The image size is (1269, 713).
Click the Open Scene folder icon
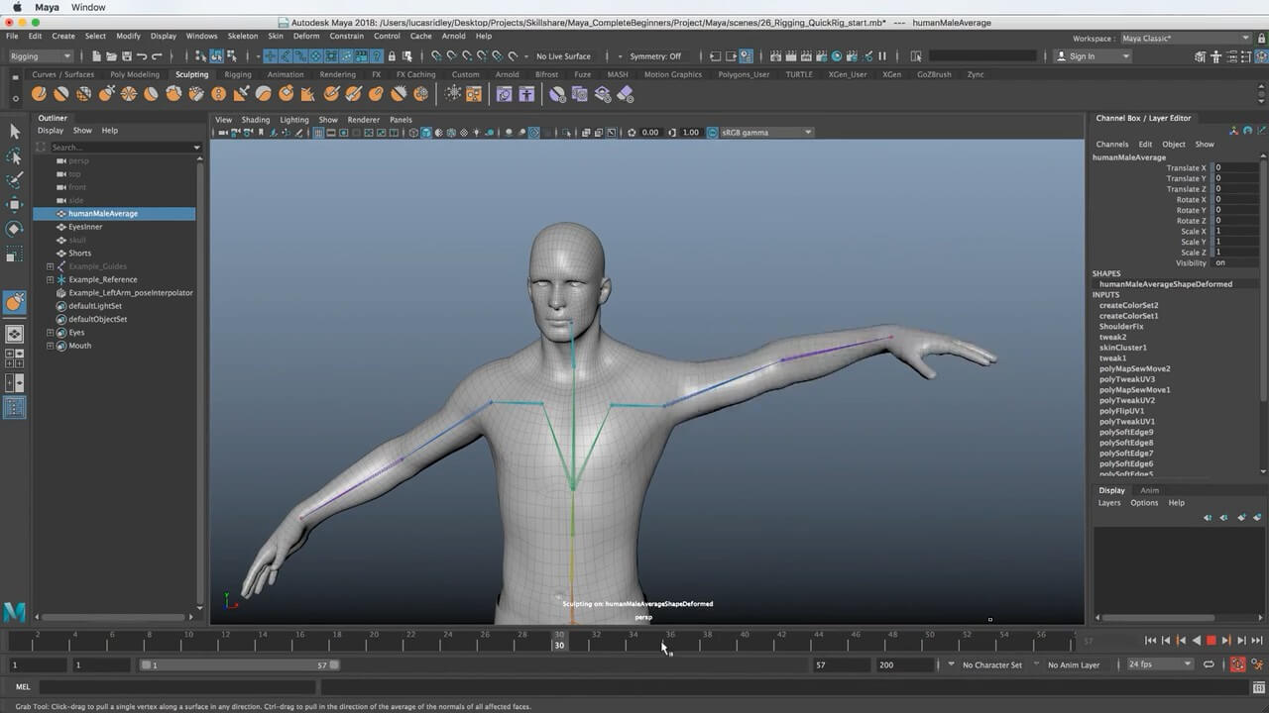pyautogui.click(x=111, y=56)
